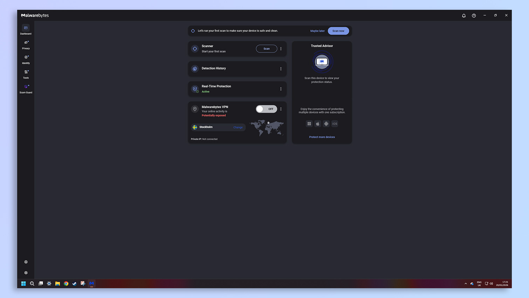Image resolution: width=529 pixels, height=298 pixels.
Task: Click the Malwarebytes taskbar icon
Action: 91,284
